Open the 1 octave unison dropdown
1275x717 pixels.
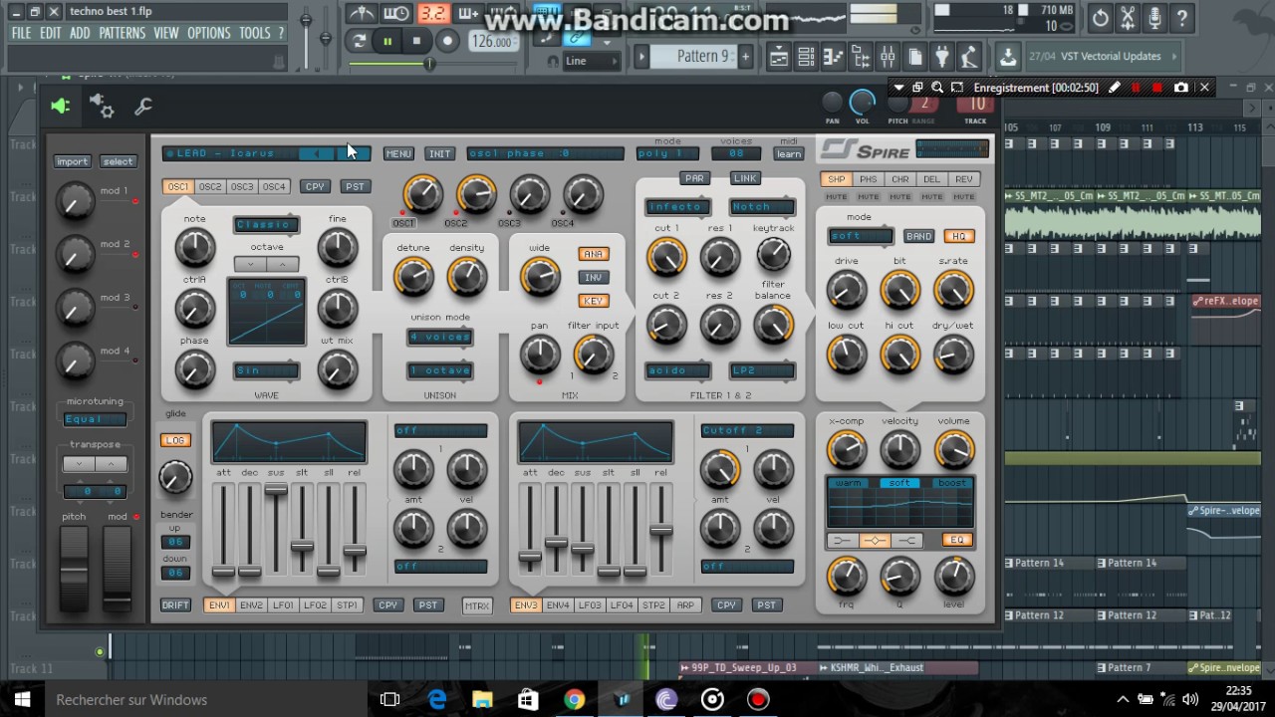440,370
